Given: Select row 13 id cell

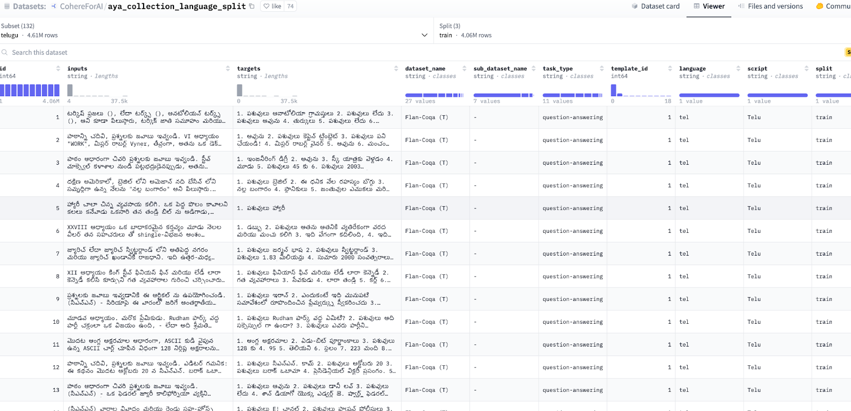Looking at the screenshot, I should pos(31,390).
